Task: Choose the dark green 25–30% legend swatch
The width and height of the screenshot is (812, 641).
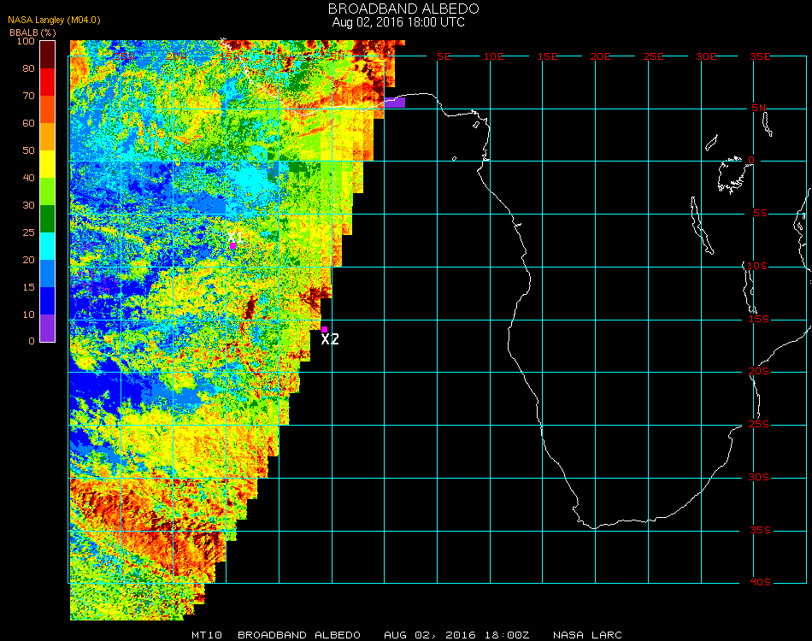Action: tap(48, 219)
